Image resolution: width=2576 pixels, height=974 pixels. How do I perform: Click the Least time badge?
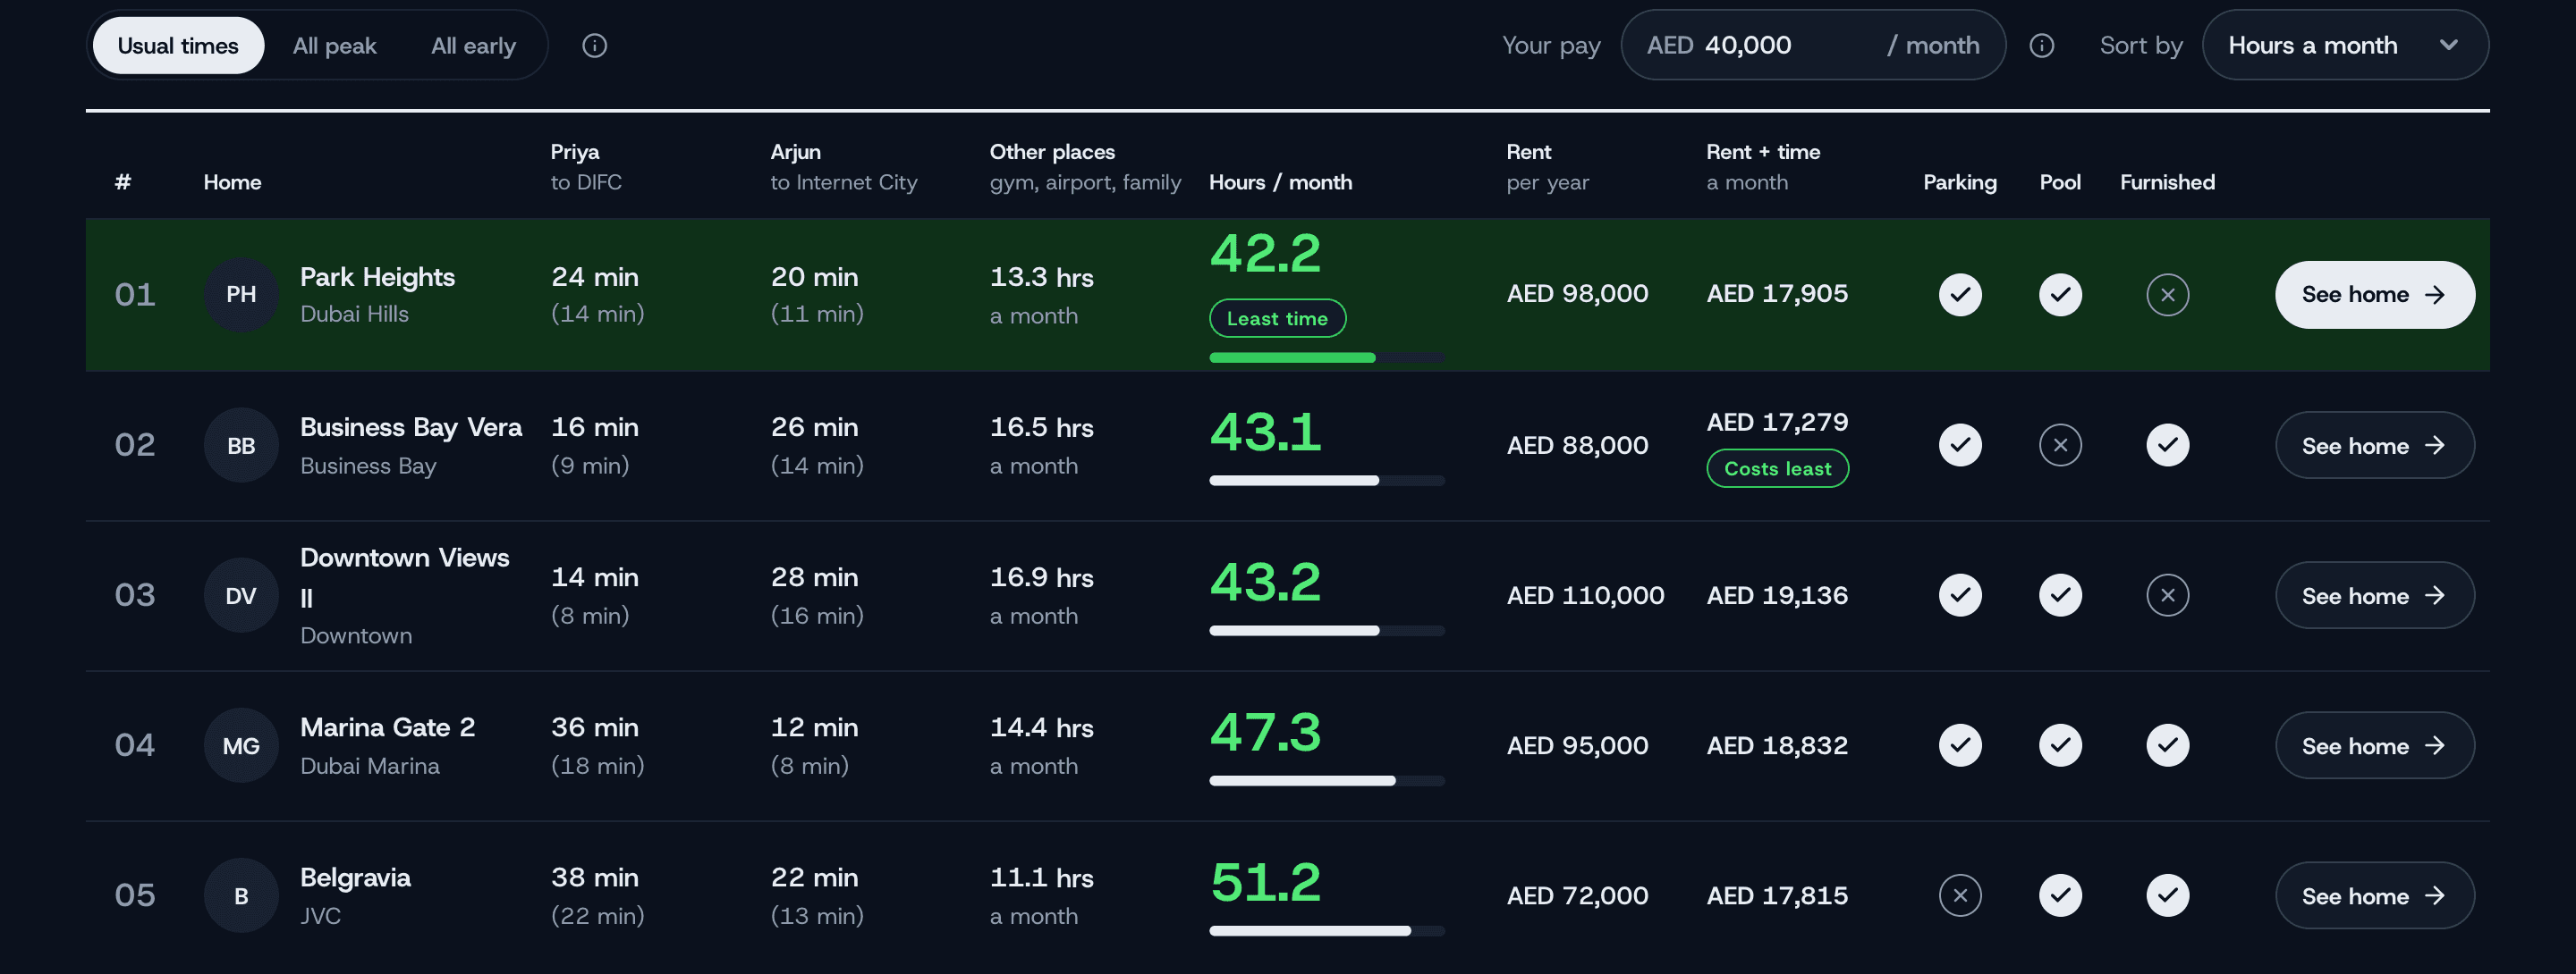pyautogui.click(x=1277, y=319)
